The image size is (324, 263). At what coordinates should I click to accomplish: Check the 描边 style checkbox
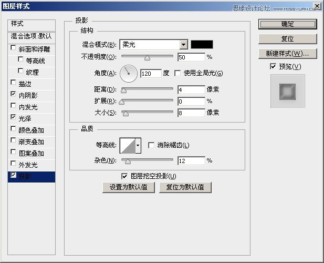coord(13,83)
